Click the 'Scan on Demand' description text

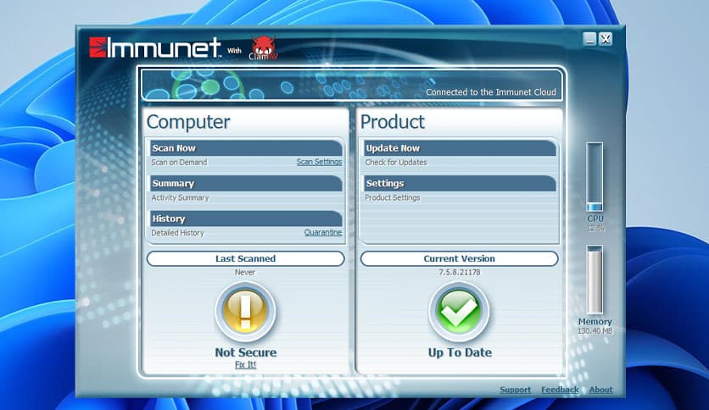(x=179, y=162)
